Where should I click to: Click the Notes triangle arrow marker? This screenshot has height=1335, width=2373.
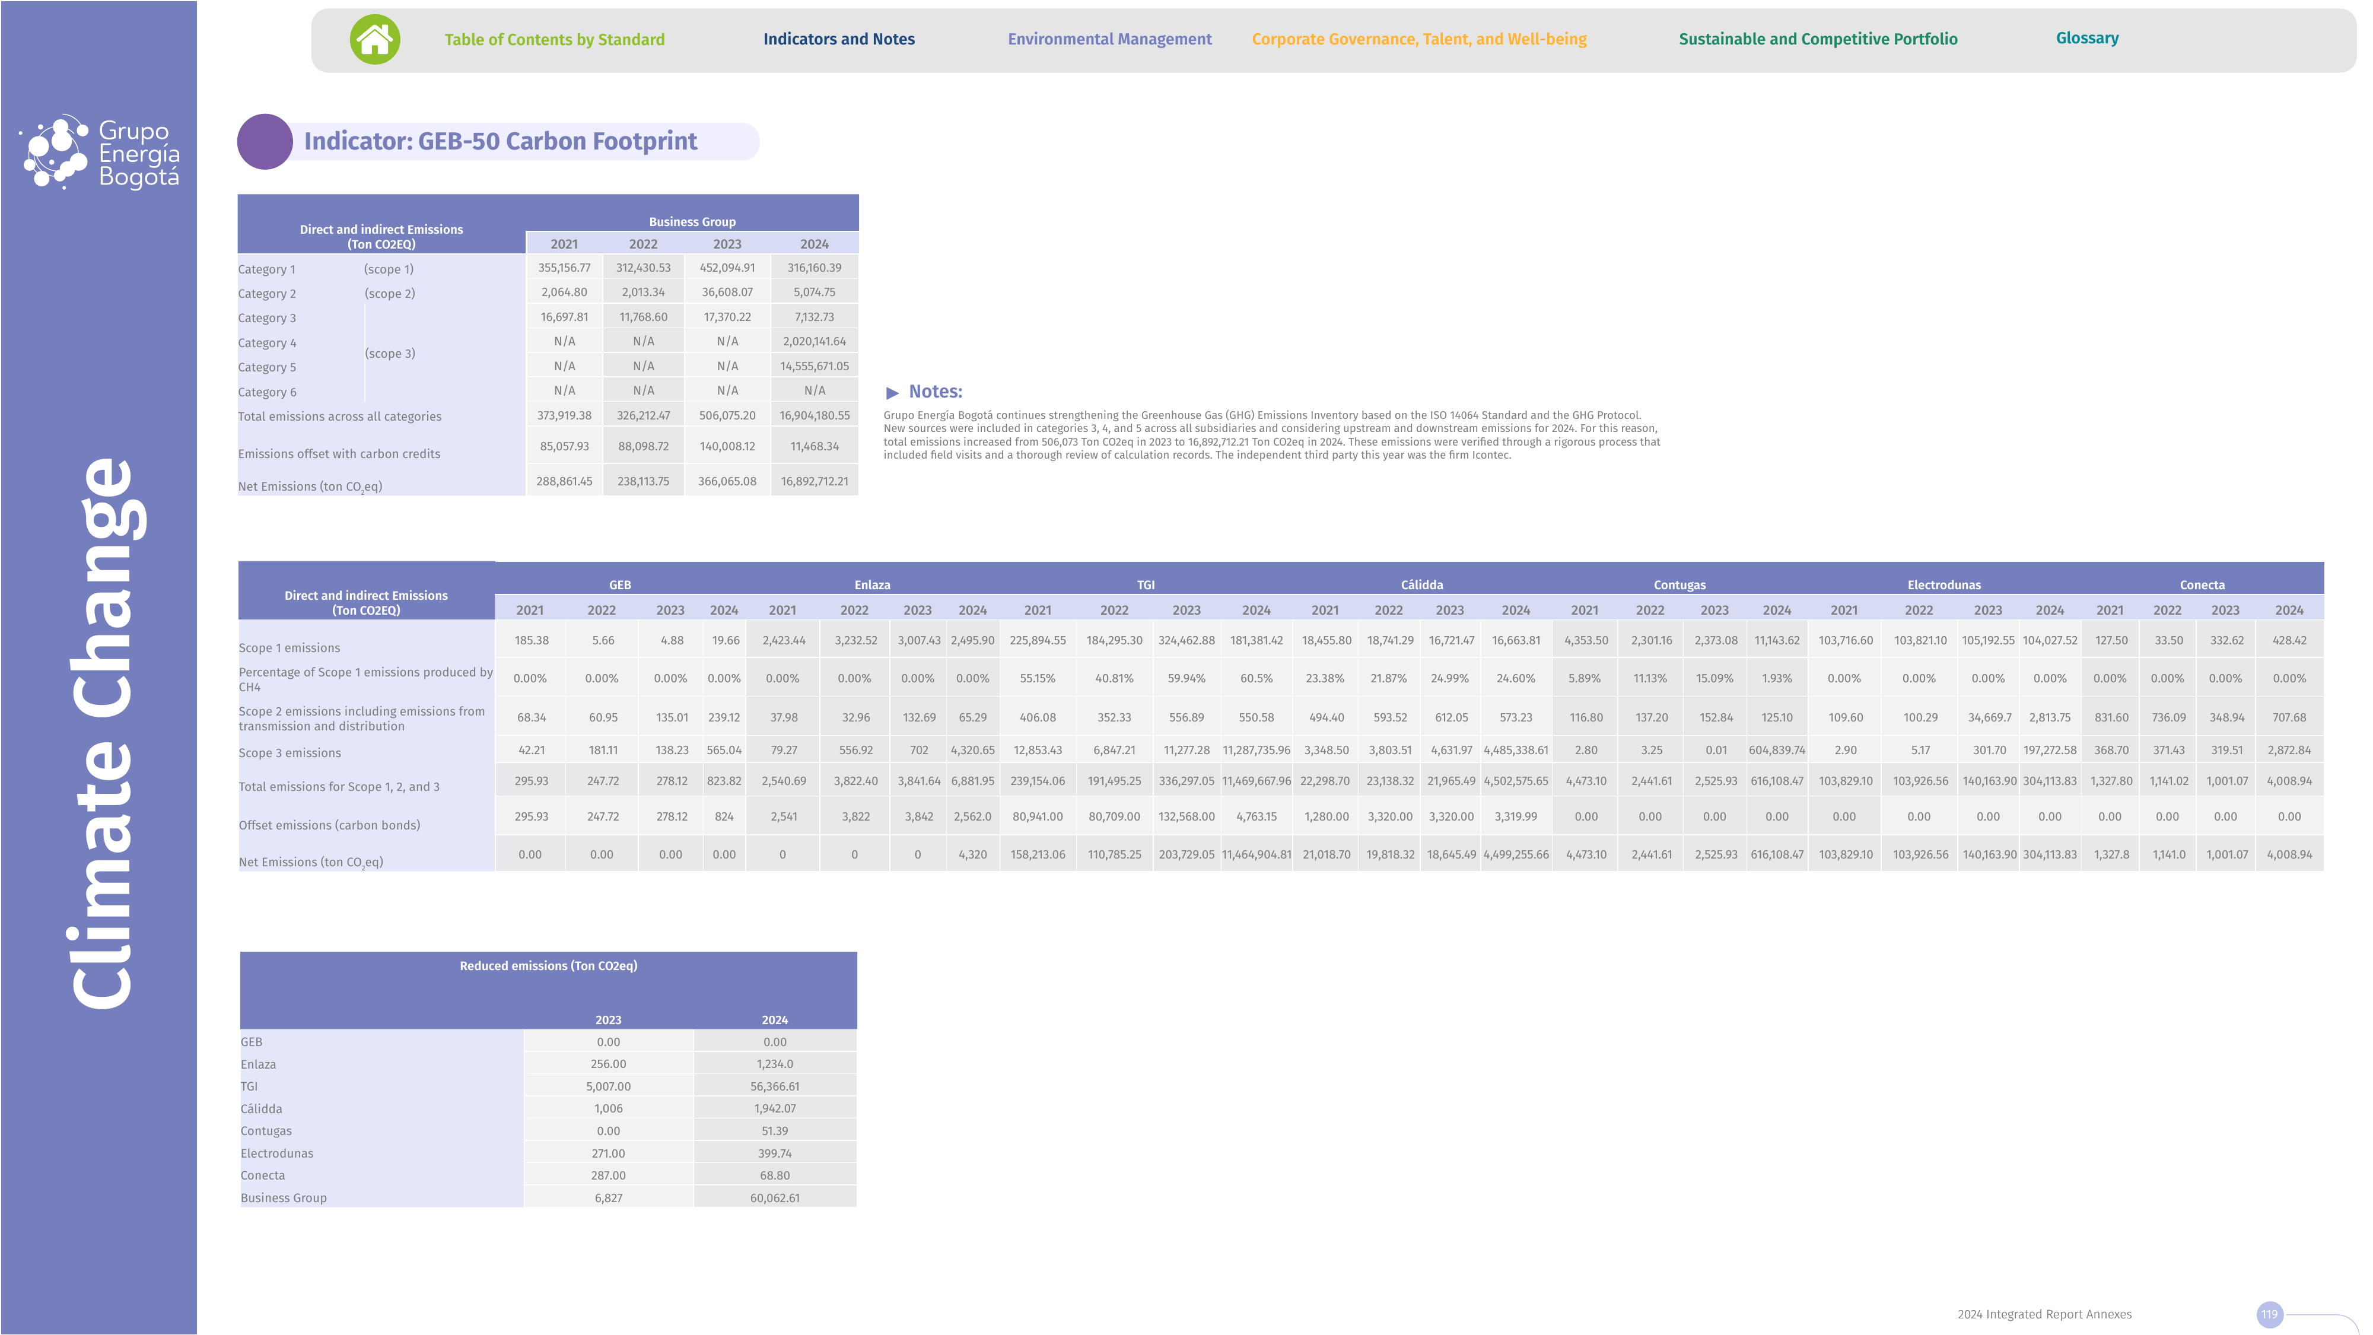[892, 392]
